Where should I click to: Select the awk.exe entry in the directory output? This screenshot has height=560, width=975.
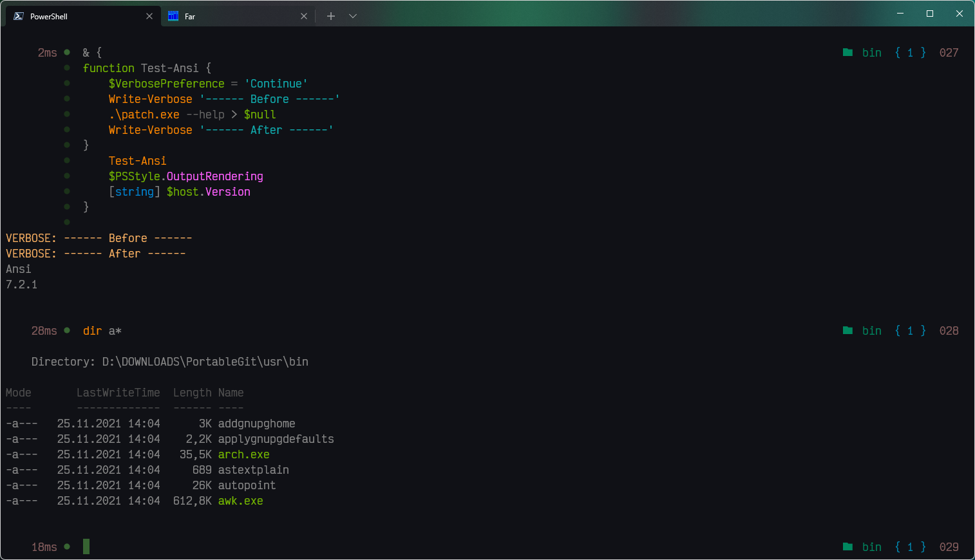coord(240,500)
